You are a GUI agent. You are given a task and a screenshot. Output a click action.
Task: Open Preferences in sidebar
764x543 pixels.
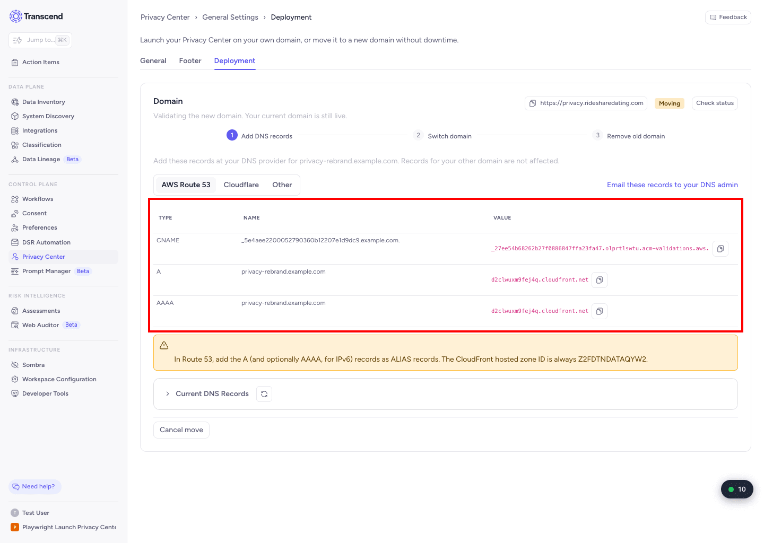click(x=39, y=227)
